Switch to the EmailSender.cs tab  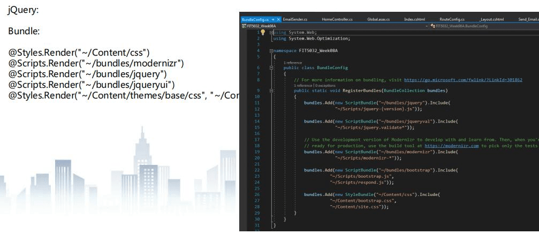coord(295,19)
